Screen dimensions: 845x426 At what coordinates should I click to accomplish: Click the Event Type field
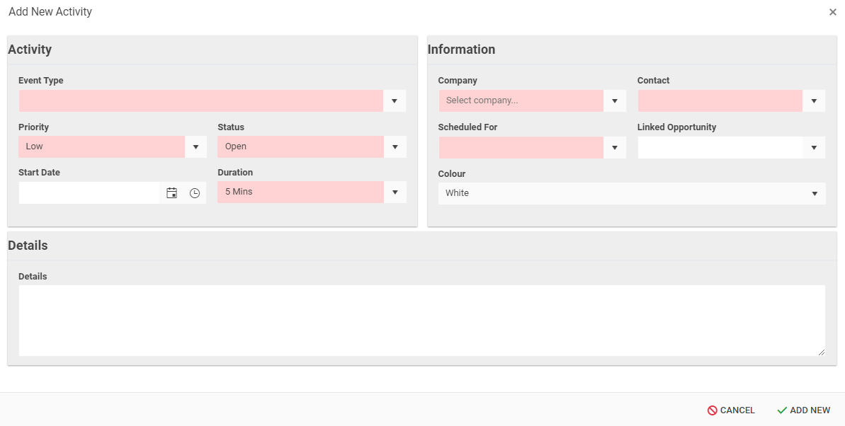coord(200,101)
